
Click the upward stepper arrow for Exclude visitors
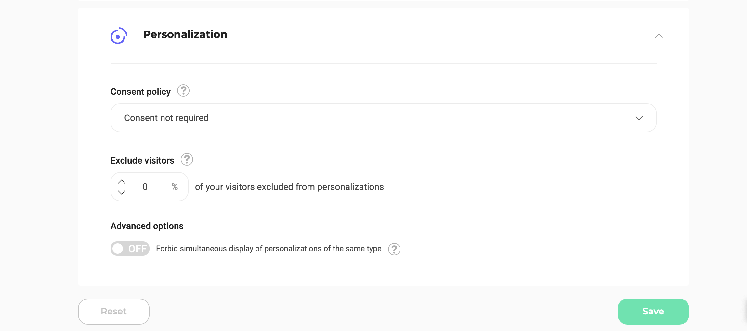point(122,181)
